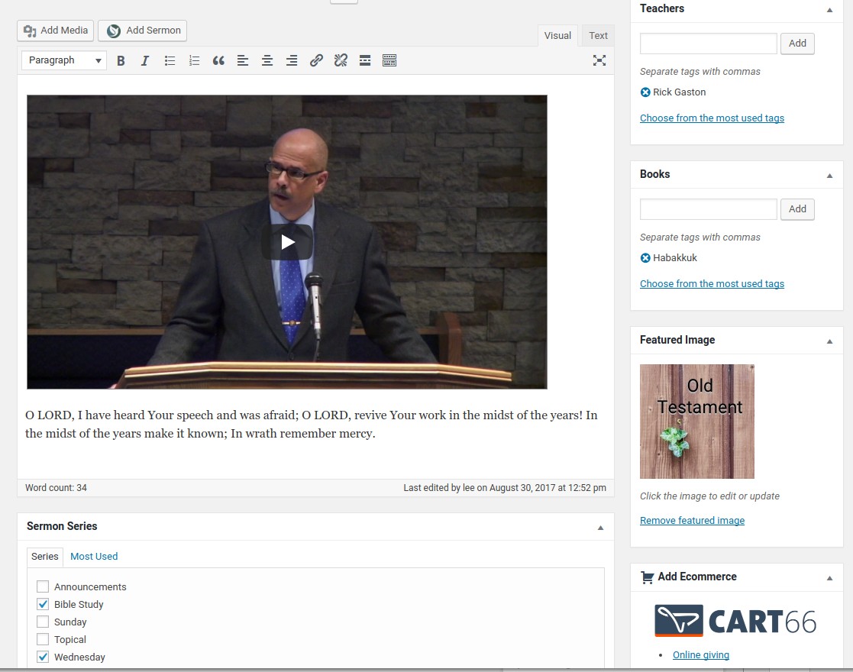Insert or edit a link

tap(316, 60)
